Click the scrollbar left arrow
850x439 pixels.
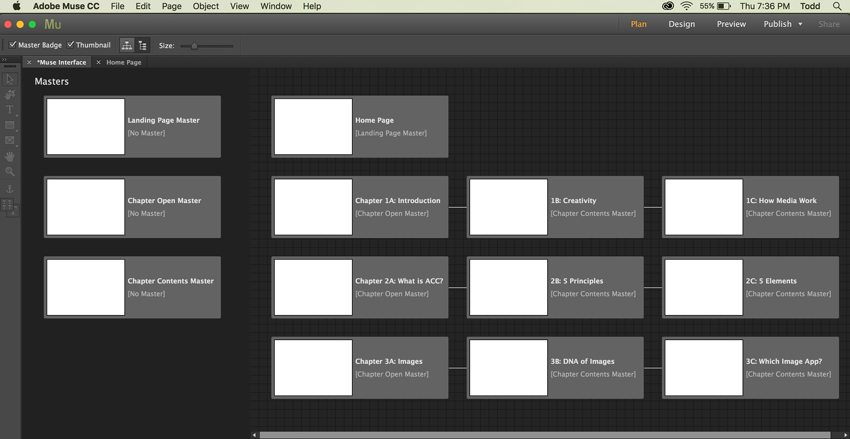click(x=254, y=435)
